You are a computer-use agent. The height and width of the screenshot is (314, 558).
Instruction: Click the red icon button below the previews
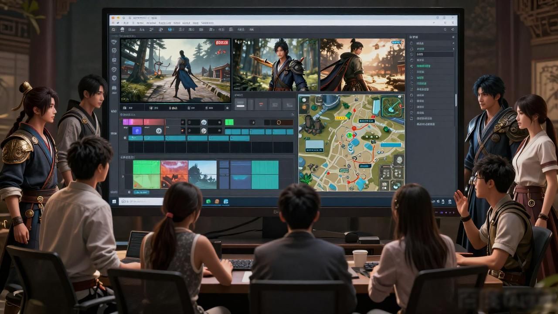pos(261,105)
